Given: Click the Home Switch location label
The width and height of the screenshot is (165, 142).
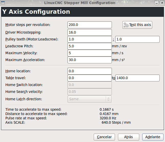Looking at the screenshot, I should (24, 85).
